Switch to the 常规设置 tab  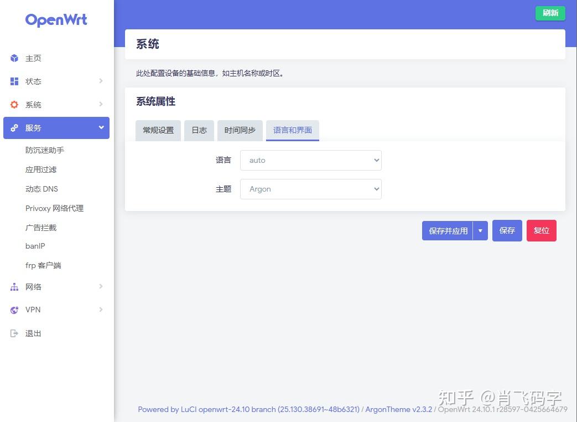158,130
